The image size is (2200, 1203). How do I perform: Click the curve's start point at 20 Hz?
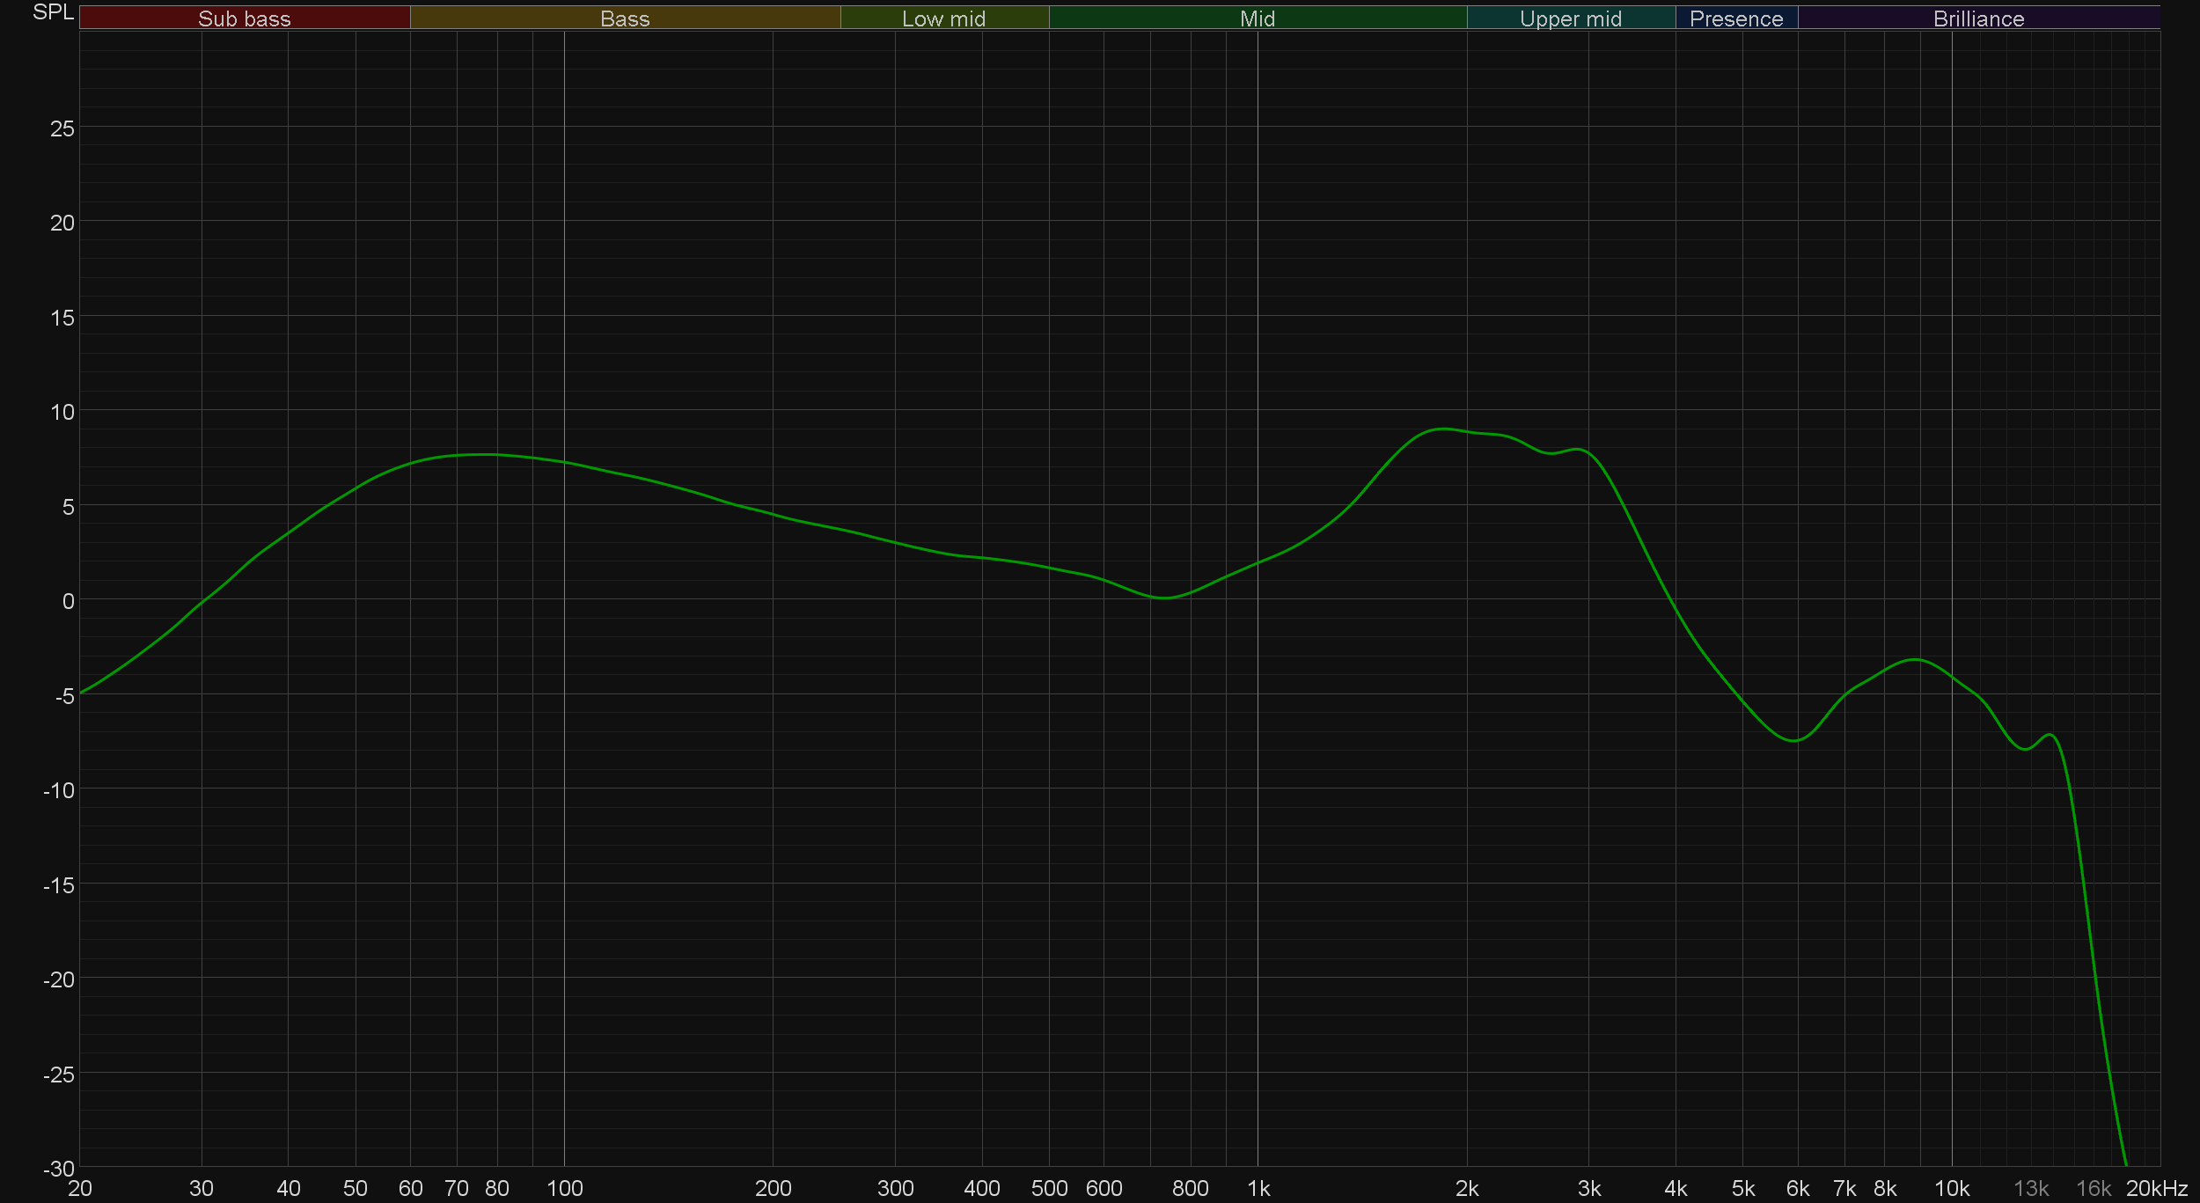[81, 693]
